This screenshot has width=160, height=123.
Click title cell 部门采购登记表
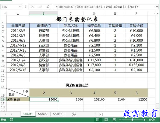pos(77,19)
